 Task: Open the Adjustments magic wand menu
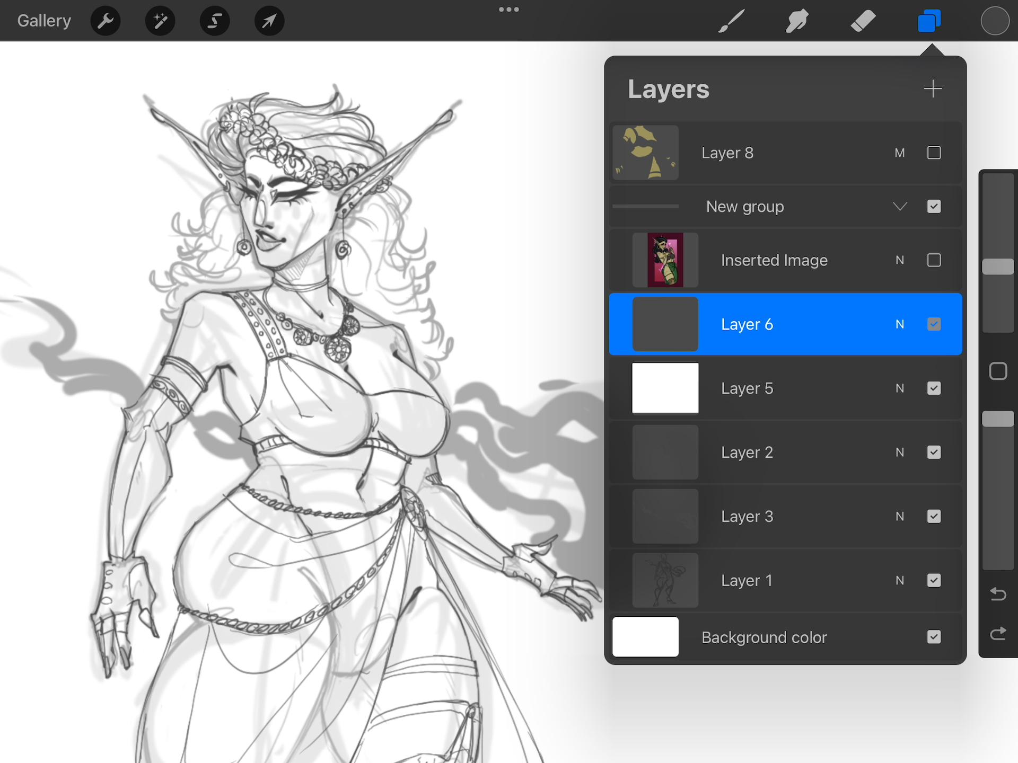pyautogui.click(x=160, y=21)
